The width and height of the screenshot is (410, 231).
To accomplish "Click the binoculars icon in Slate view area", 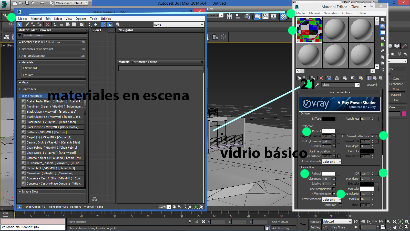I will [x=95, y=199].
